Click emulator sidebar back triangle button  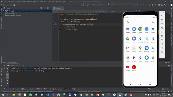point(162,44)
